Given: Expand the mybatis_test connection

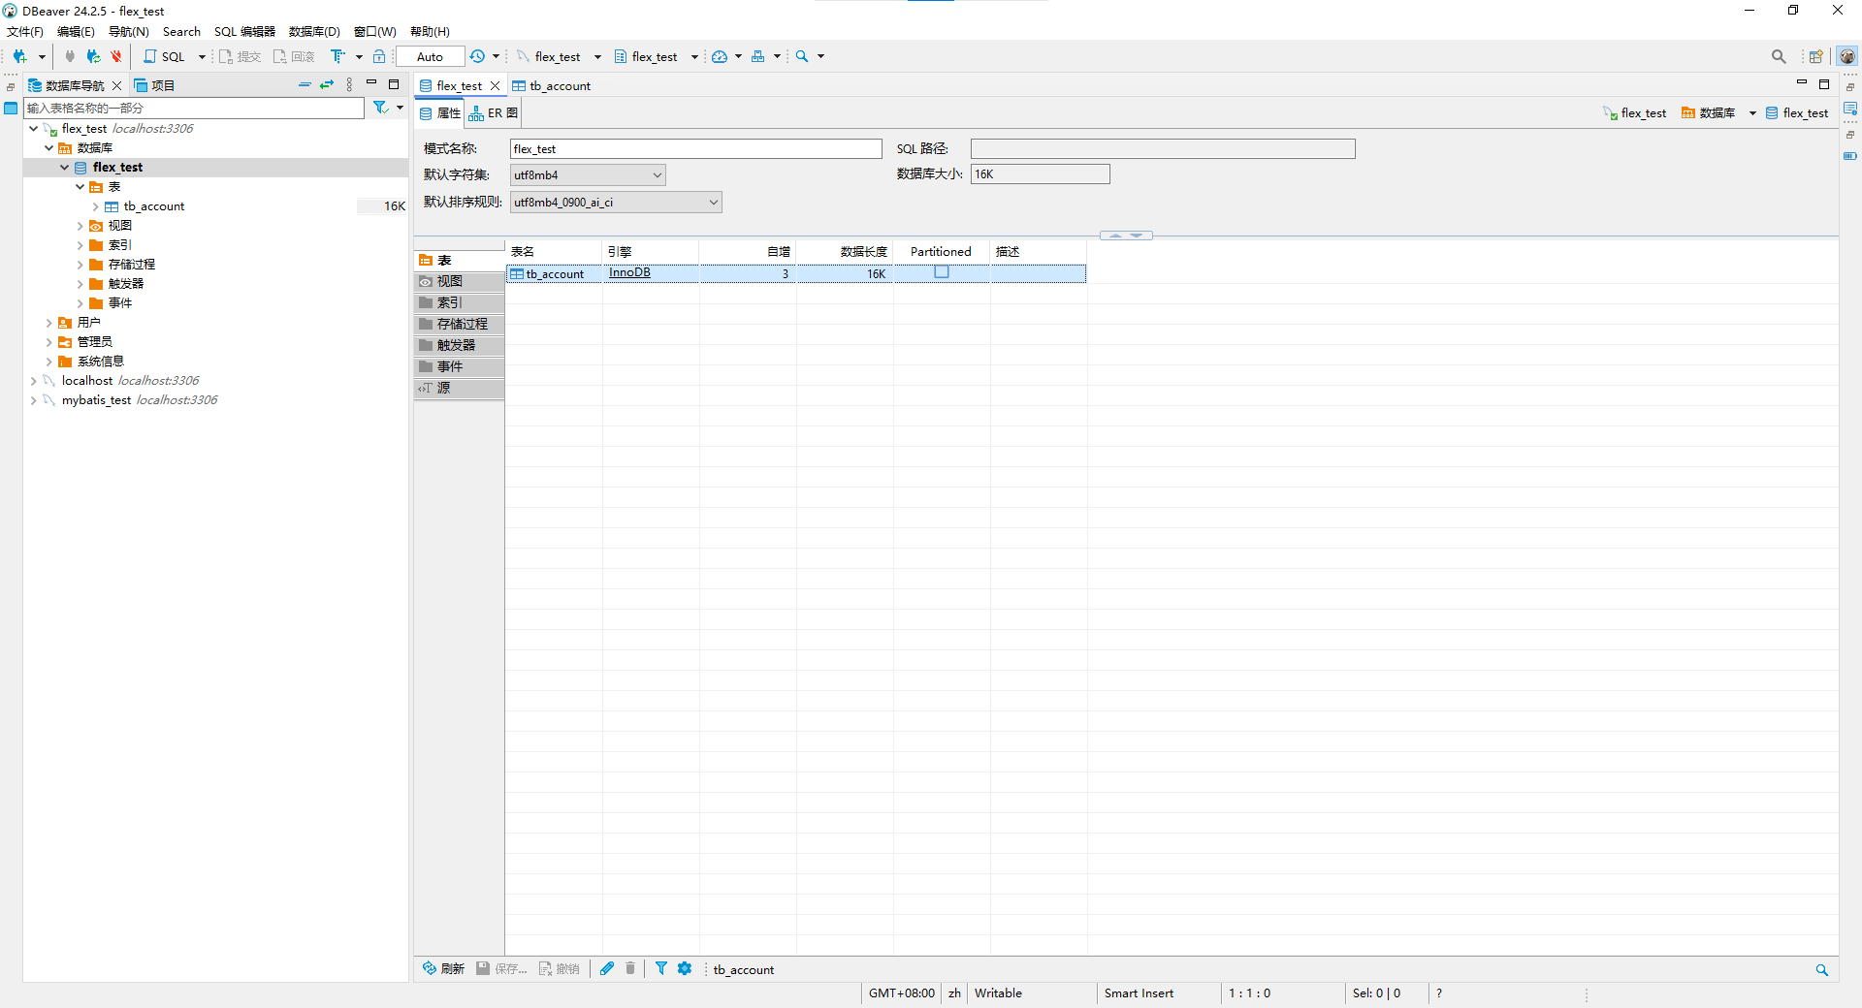Looking at the screenshot, I should pyautogui.click(x=33, y=400).
